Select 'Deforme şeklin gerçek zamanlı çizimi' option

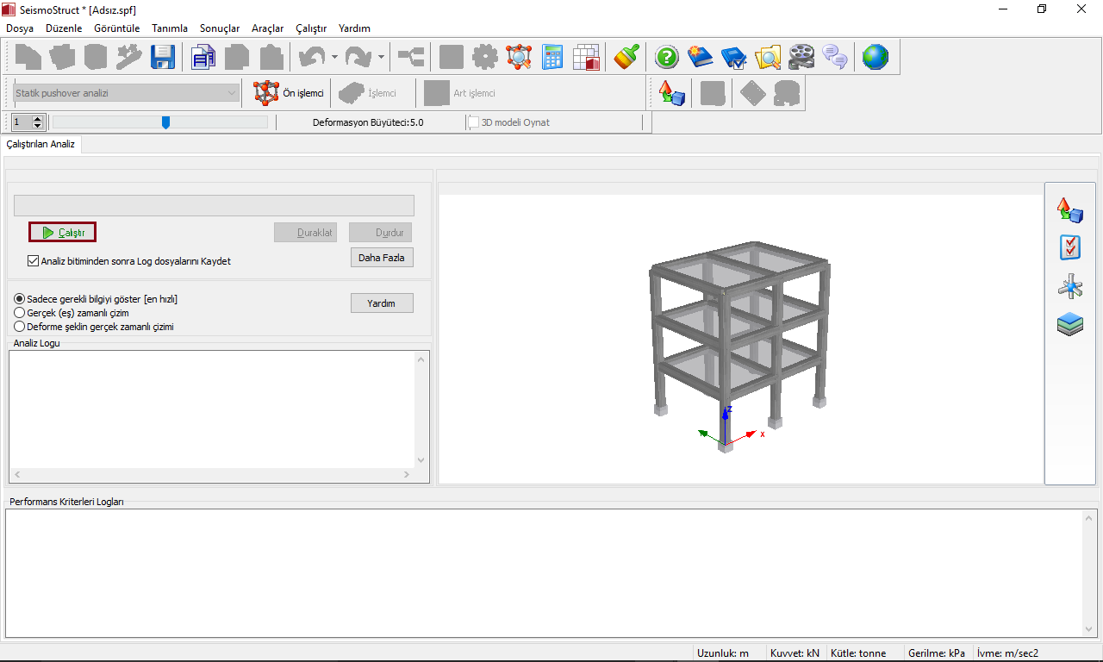click(20, 327)
